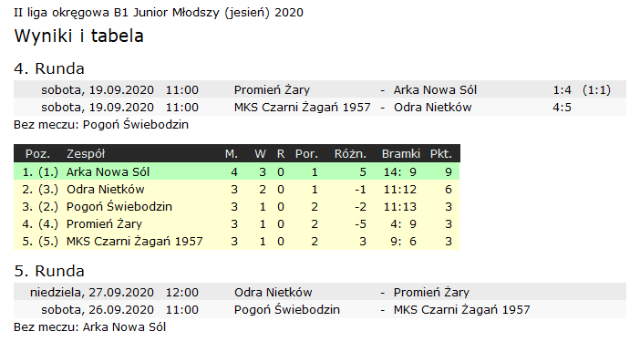The height and width of the screenshot is (342, 640).
Task: Click the Poz. column header
Action: tap(37, 154)
